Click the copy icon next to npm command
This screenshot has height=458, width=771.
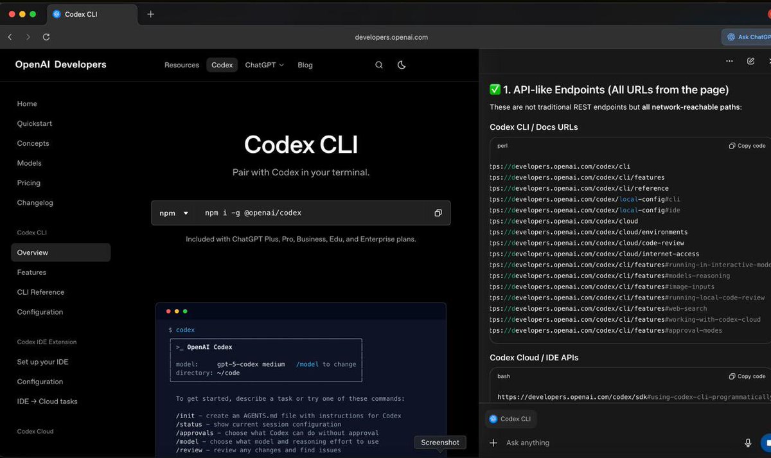click(x=438, y=213)
